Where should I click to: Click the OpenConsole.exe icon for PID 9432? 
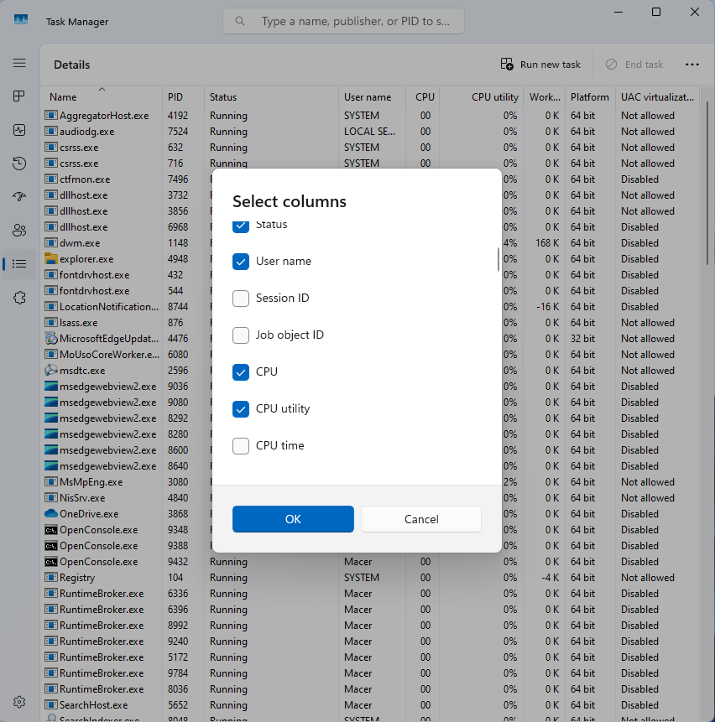(x=50, y=562)
